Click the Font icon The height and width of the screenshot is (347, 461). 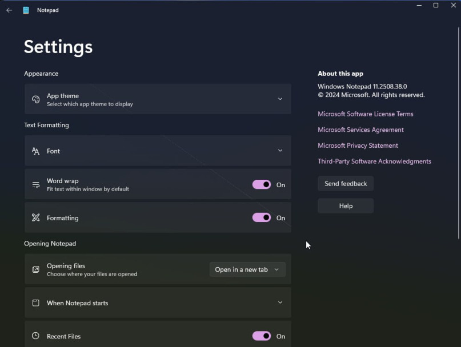pos(35,151)
